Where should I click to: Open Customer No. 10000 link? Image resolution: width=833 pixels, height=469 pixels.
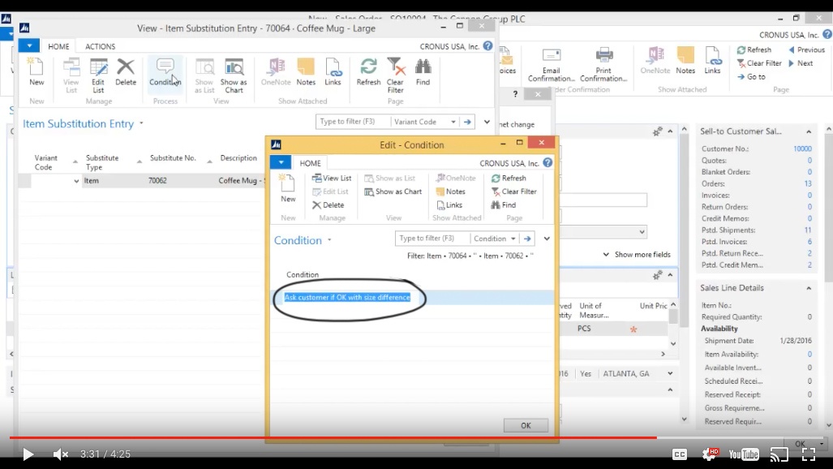coord(802,148)
